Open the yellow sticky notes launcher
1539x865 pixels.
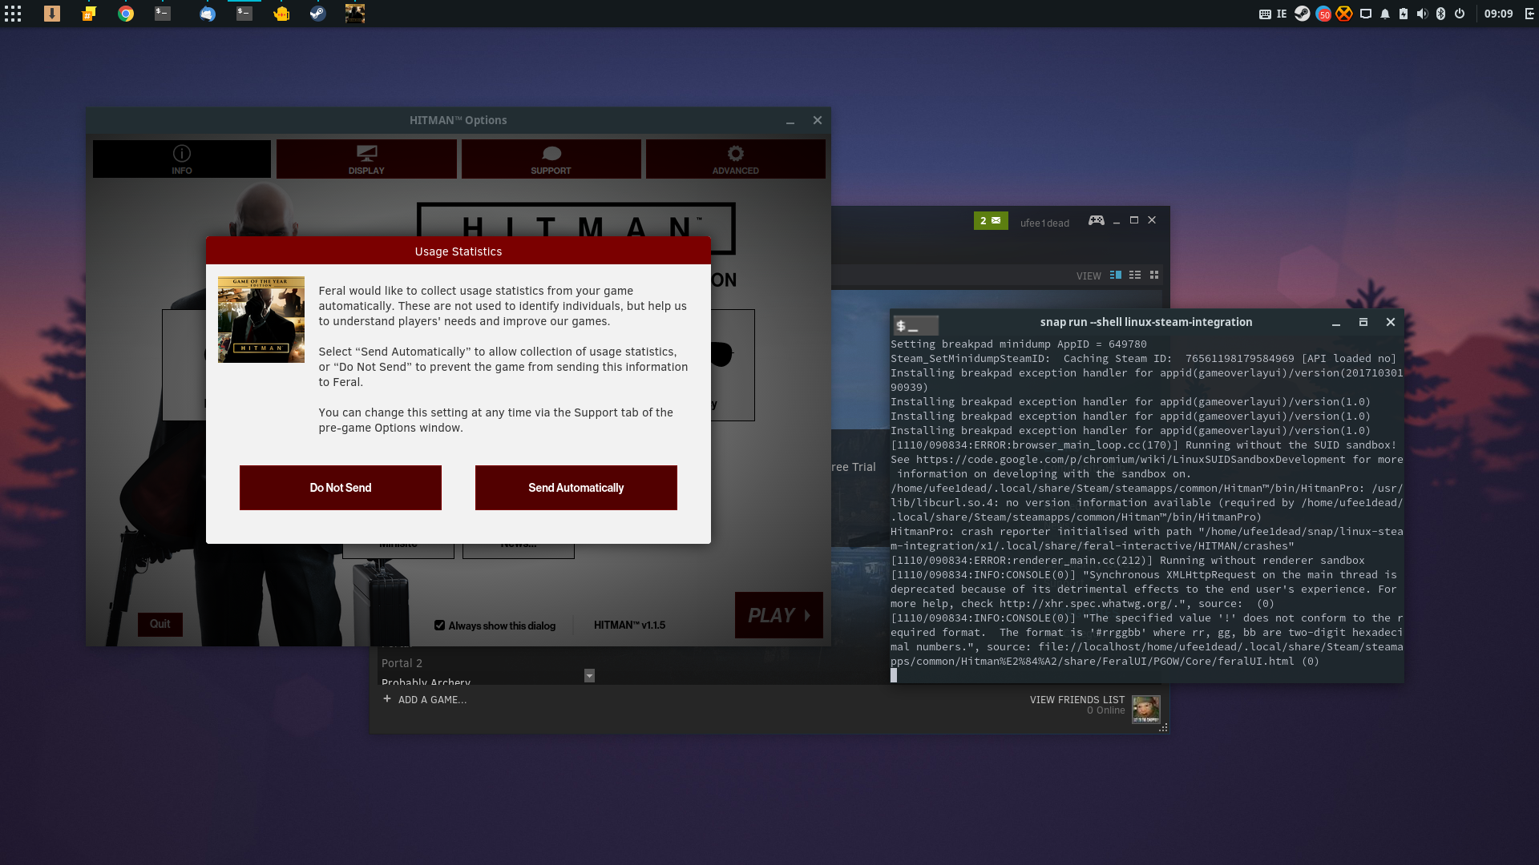[89, 14]
